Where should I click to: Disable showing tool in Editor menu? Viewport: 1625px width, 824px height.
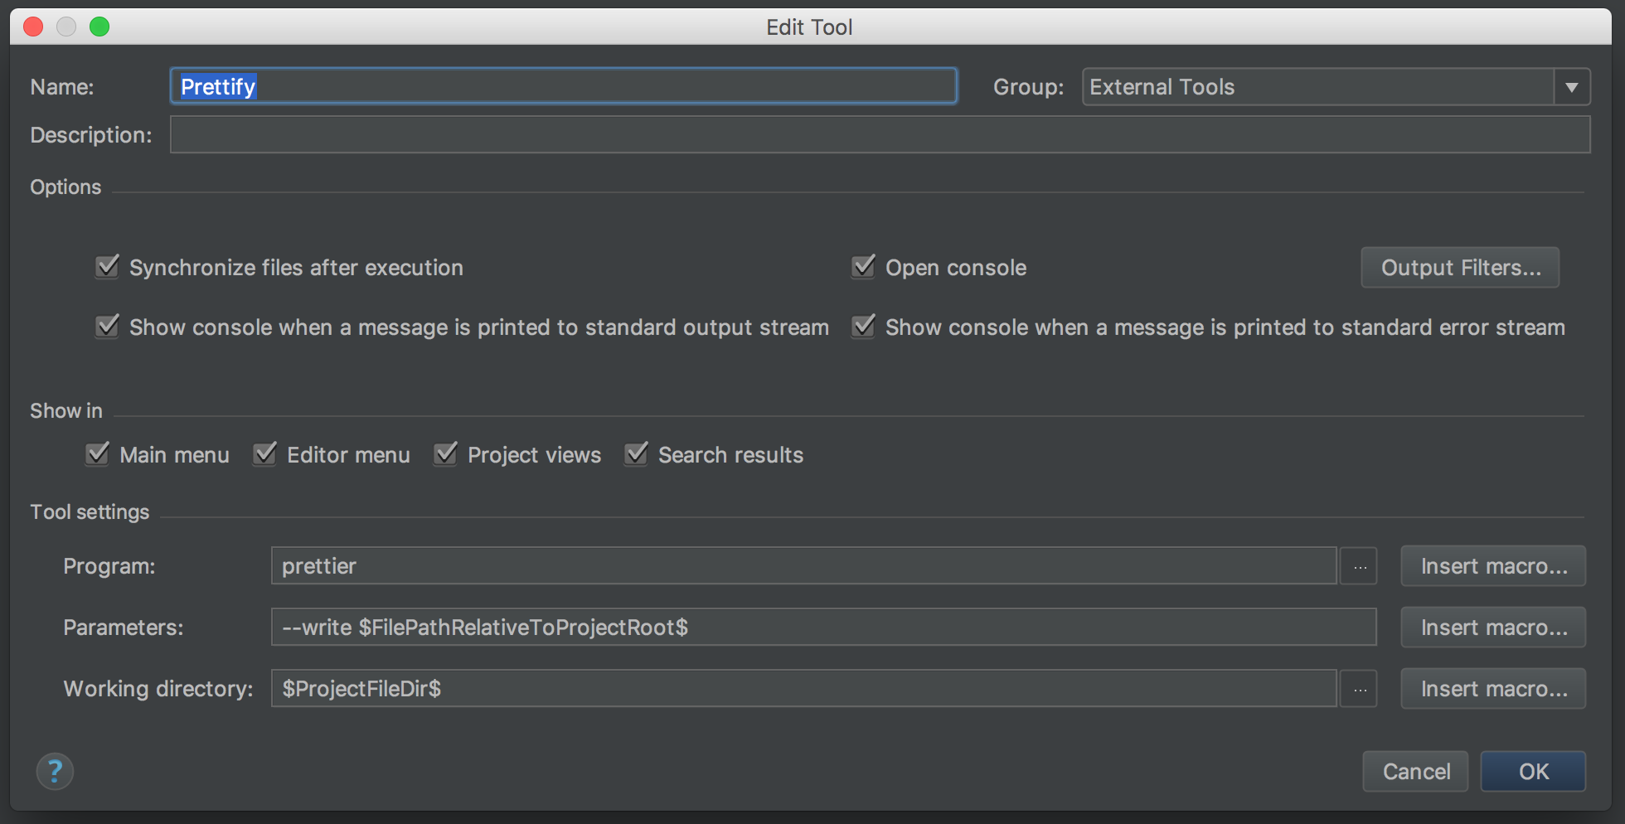[264, 454]
